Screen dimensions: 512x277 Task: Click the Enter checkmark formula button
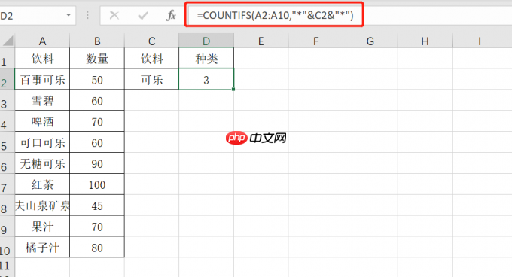pos(143,15)
